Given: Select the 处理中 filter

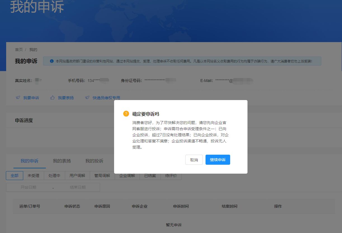Looking at the screenshot, I should (x=55, y=176).
